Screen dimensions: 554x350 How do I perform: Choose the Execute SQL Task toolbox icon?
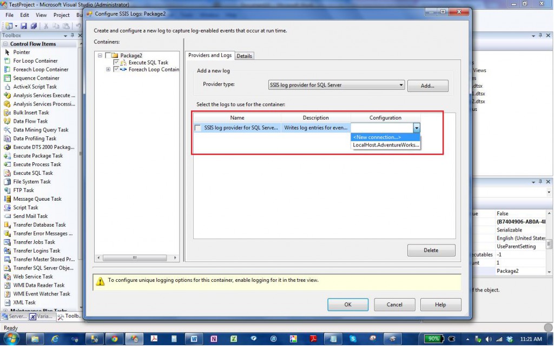(x=8, y=173)
